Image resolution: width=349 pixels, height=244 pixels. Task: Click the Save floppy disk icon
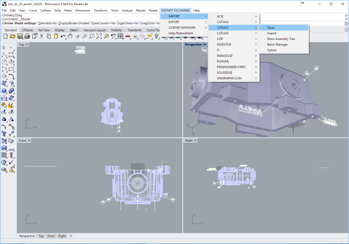[x=20, y=36]
